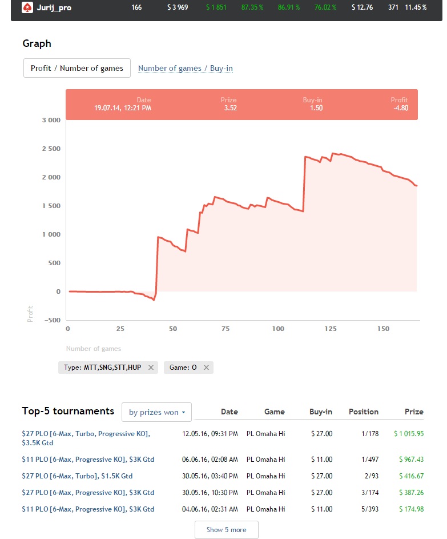Screen dimensions: 447x539
Task: Click the red graph tooltip banner
Action: click(x=241, y=104)
